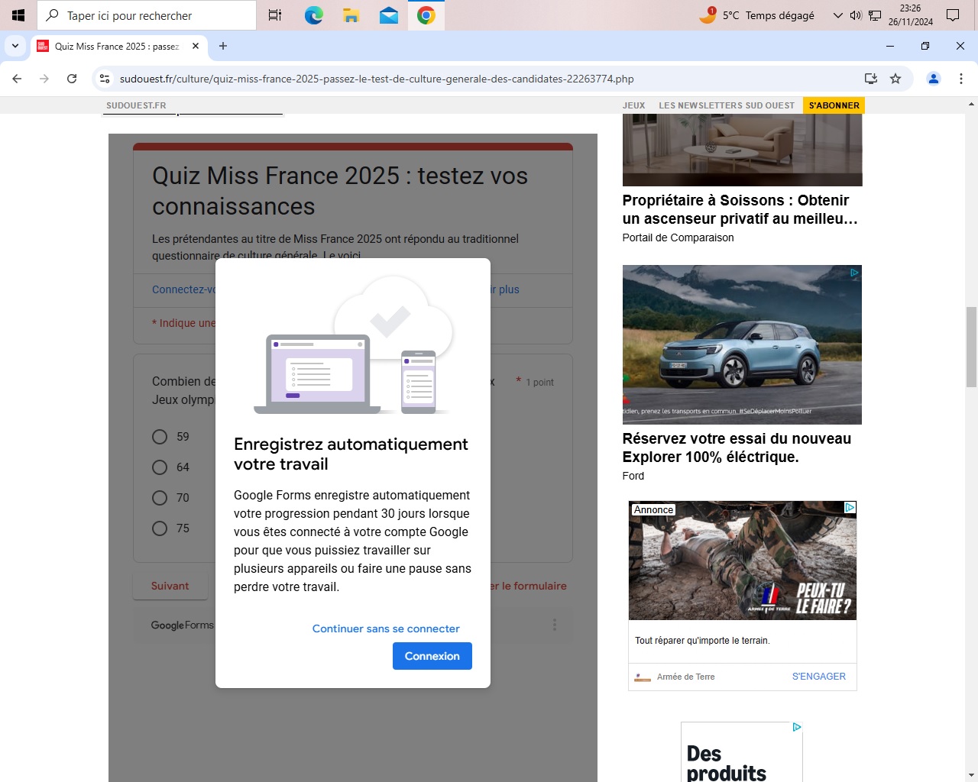The height and width of the screenshot is (782, 978).
Task: Open Propriétaire à Soissons ad headline
Action: [740, 209]
